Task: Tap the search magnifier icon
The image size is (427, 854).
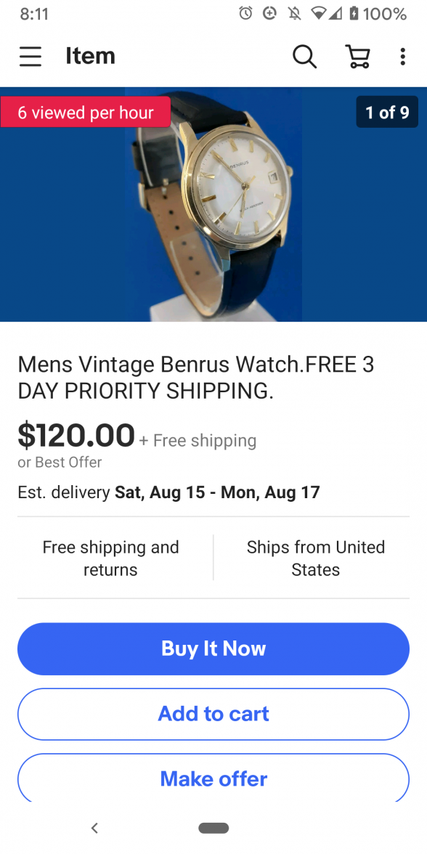Action: 304,56
